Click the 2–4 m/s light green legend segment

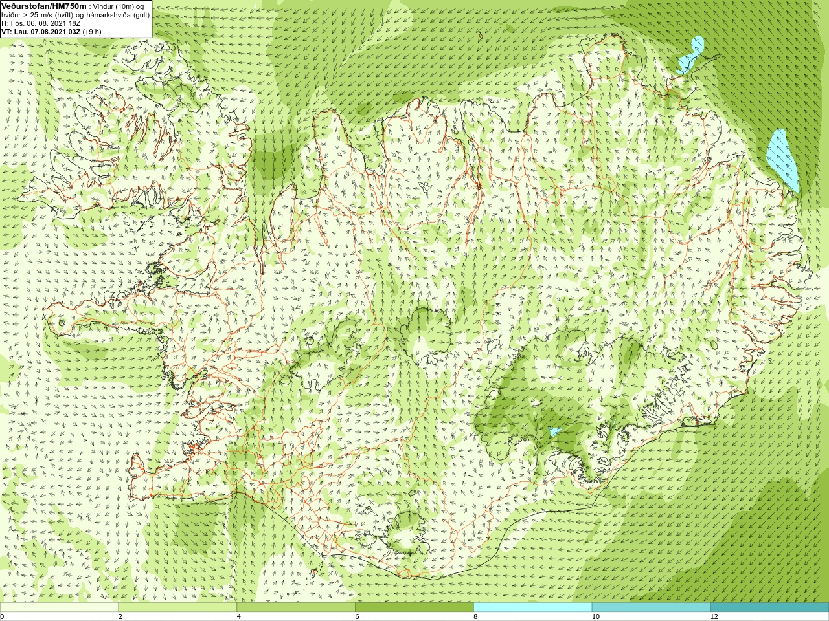tap(177, 607)
